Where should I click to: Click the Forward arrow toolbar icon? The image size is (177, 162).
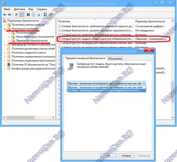pyautogui.click(x=9, y=15)
